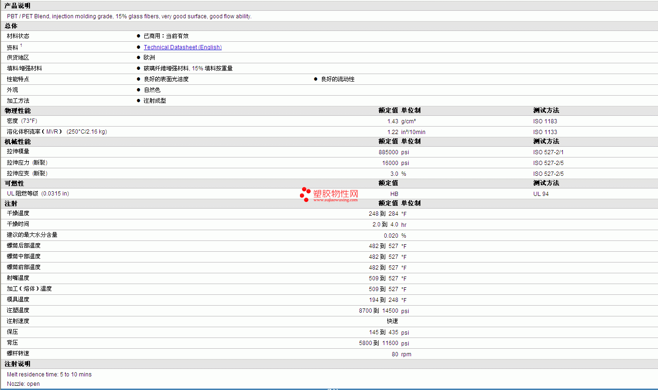Click the '产品说明' section header

coord(17,6)
